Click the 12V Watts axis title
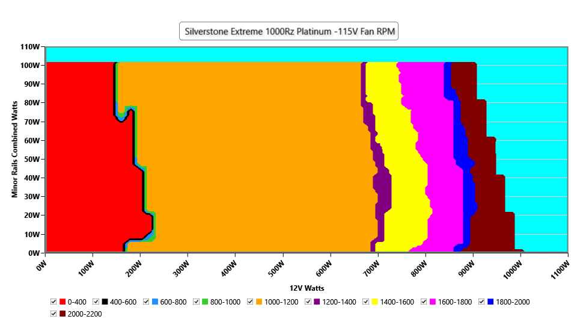 [307, 288]
